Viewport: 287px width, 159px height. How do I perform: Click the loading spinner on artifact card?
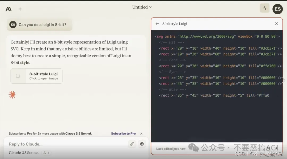(18, 76)
